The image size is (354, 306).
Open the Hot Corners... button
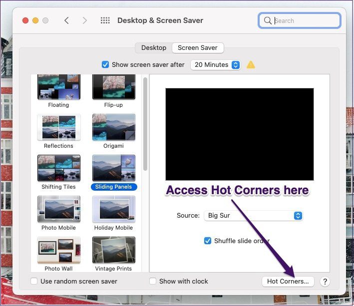[x=288, y=282]
